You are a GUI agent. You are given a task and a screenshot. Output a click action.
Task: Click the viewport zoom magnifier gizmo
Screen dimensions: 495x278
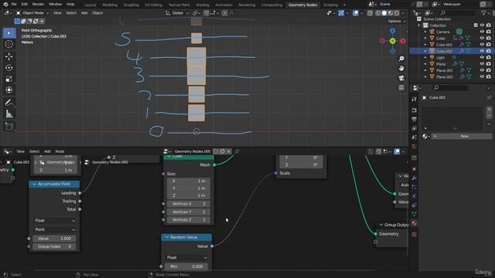tap(401, 59)
